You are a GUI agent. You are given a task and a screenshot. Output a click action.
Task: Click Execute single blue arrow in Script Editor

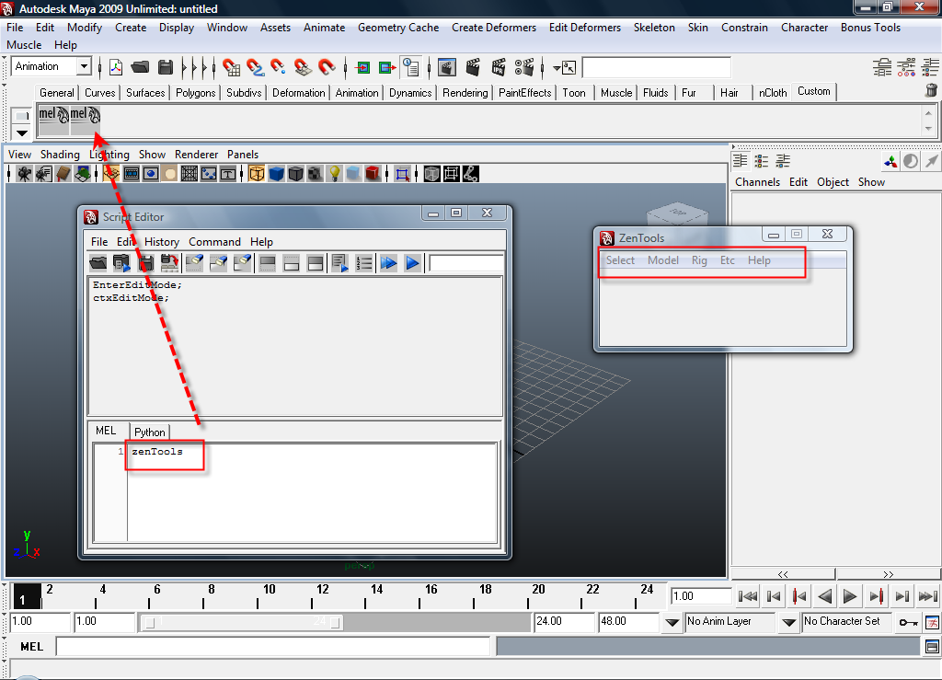(x=412, y=262)
